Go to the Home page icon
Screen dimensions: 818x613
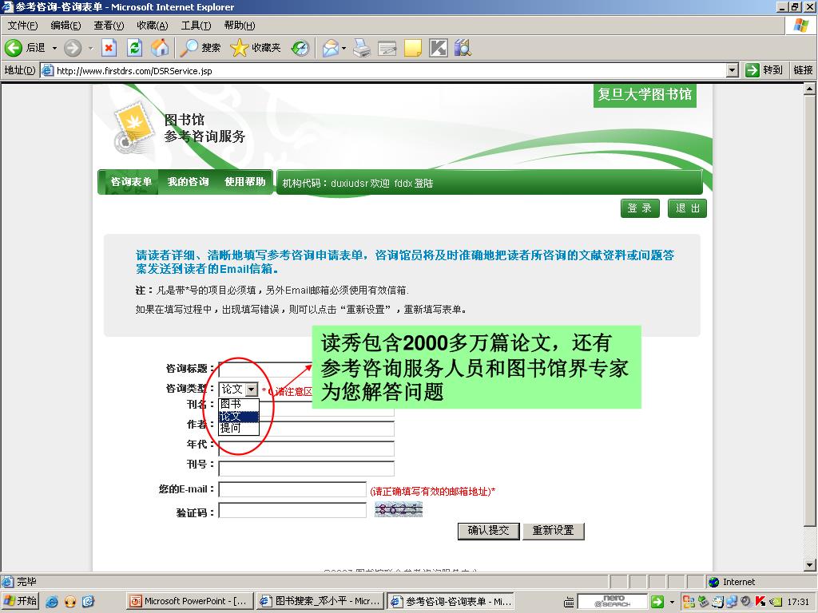click(x=160, y=48)
